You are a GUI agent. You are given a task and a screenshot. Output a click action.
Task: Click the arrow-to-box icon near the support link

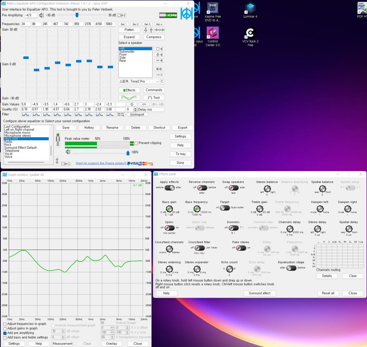point(66,164)
